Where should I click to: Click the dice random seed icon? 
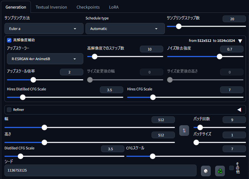[x=206, y=171]
